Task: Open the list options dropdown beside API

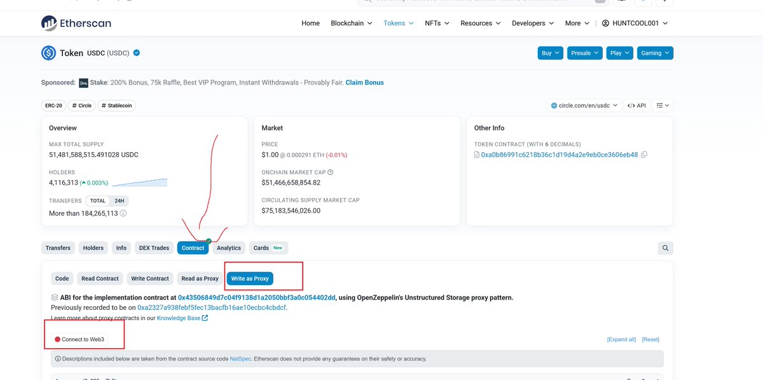Action: 663,106
